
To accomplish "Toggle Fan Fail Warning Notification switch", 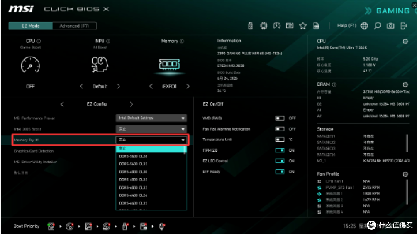I will point(280,129).
